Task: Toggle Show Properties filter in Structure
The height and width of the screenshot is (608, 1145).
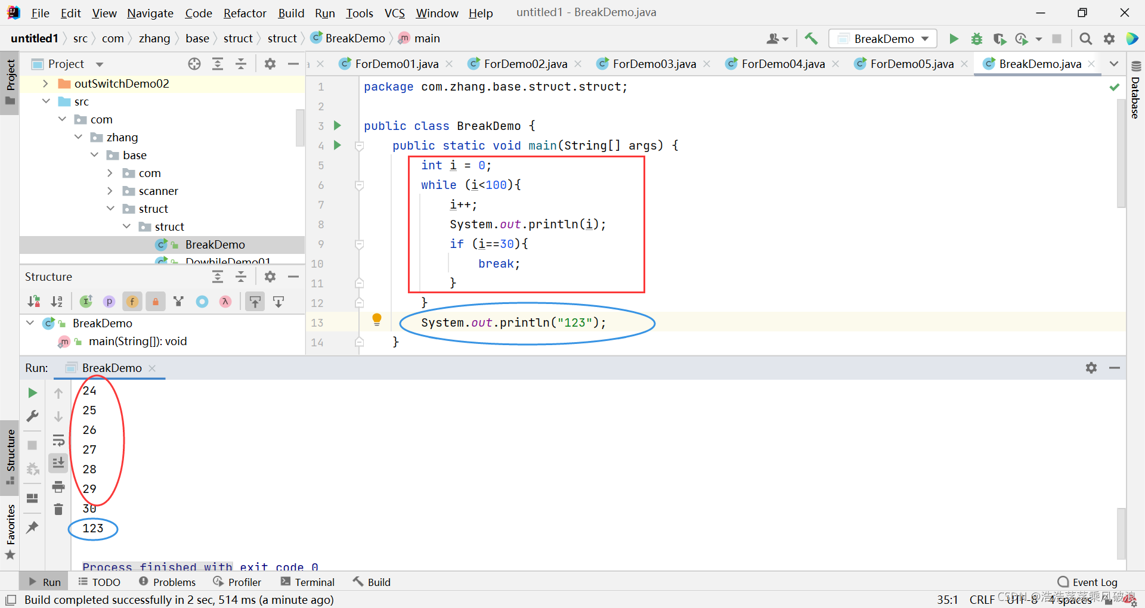Action: pyautogui.click(x=109, y=302)
